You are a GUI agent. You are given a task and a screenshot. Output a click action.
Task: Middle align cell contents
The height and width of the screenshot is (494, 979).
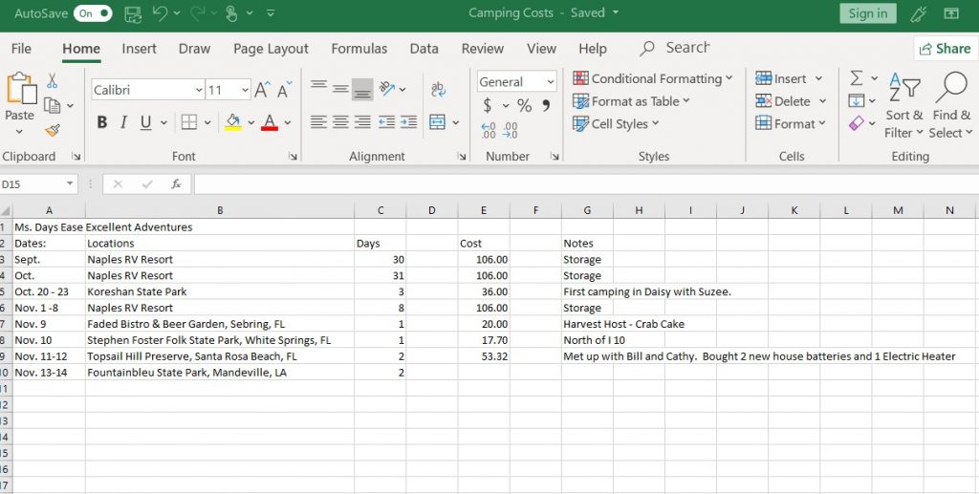point(341,89)
